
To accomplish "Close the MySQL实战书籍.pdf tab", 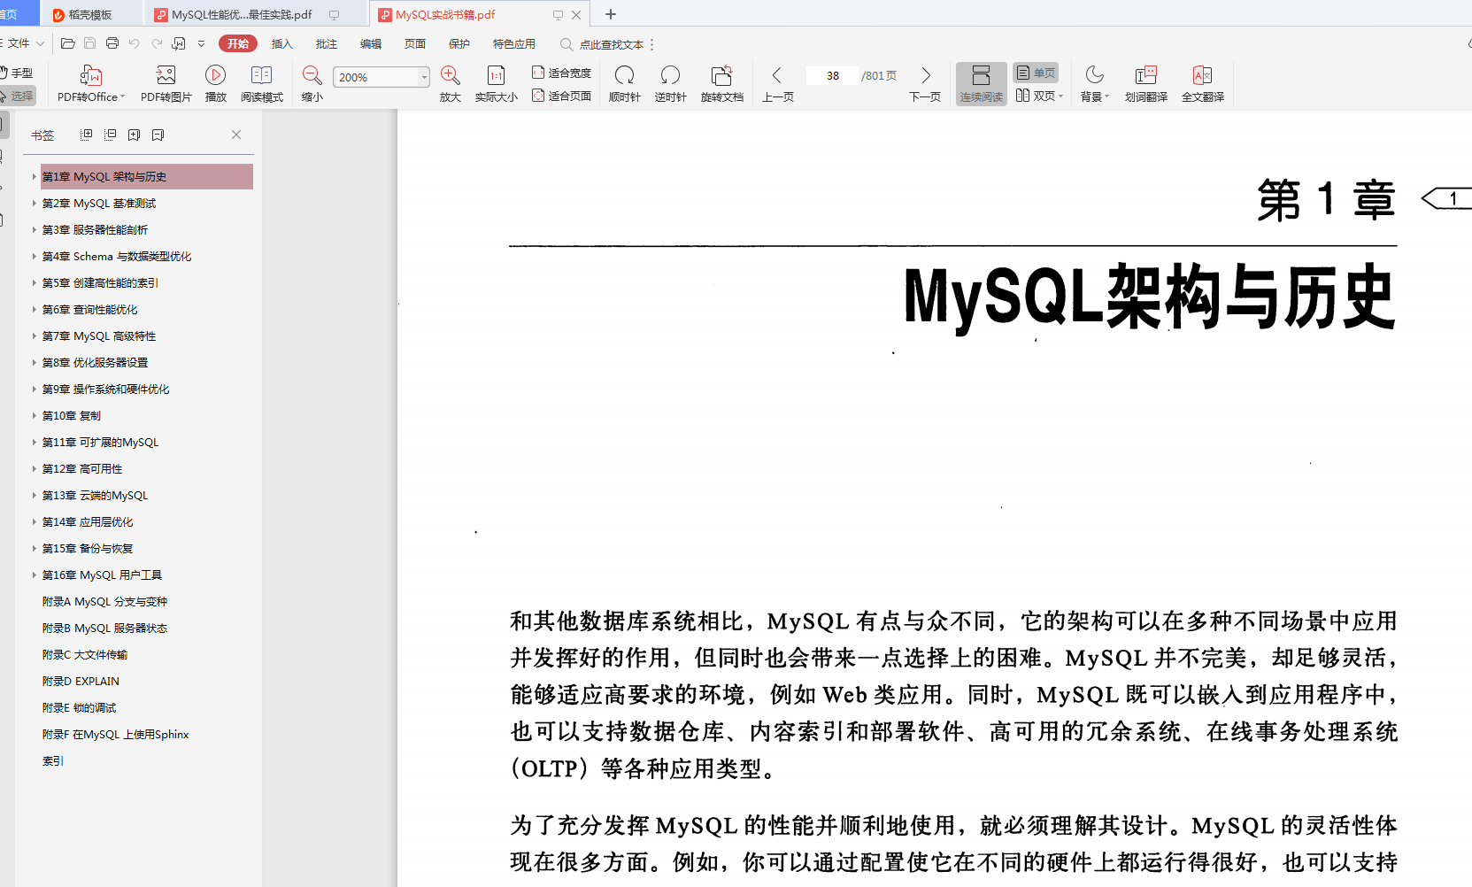I will point(576,14).
